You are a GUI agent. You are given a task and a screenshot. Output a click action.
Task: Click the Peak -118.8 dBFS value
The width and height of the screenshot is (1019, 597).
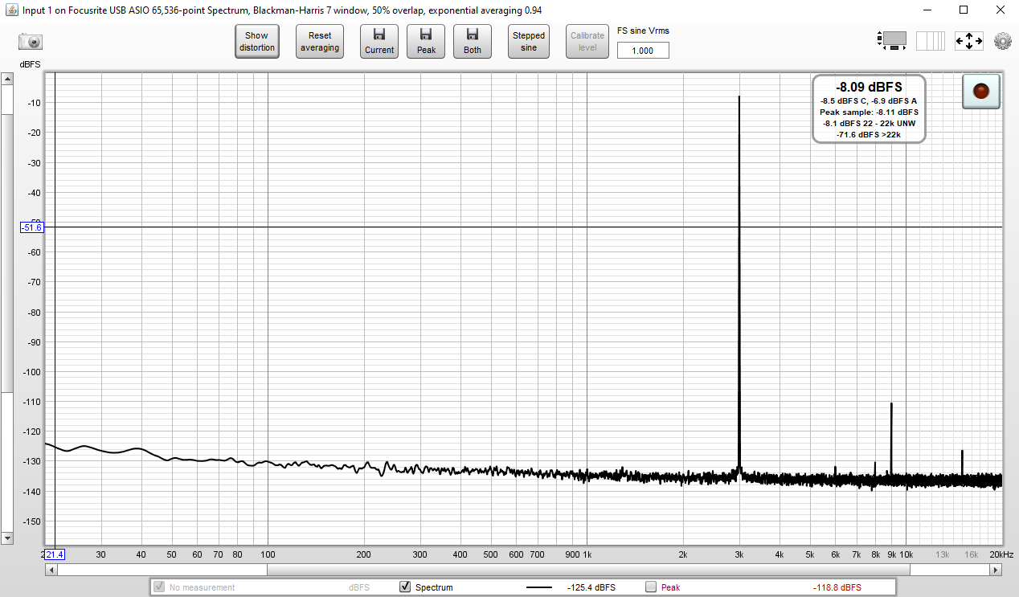coord(837,587)
